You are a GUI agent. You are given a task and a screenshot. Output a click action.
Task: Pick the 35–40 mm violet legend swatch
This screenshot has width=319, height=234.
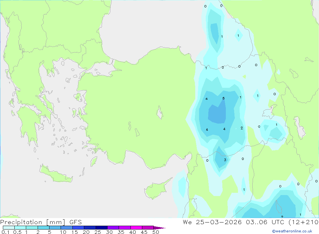point(125,228)
